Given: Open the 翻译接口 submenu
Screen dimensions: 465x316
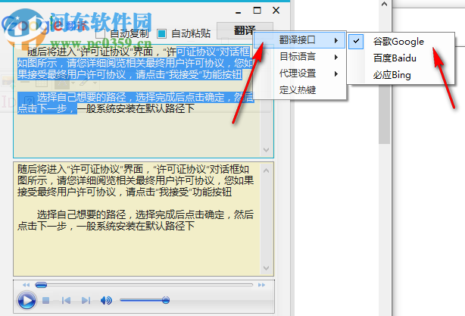Looking at the screenshot, I should coord(299,39).
